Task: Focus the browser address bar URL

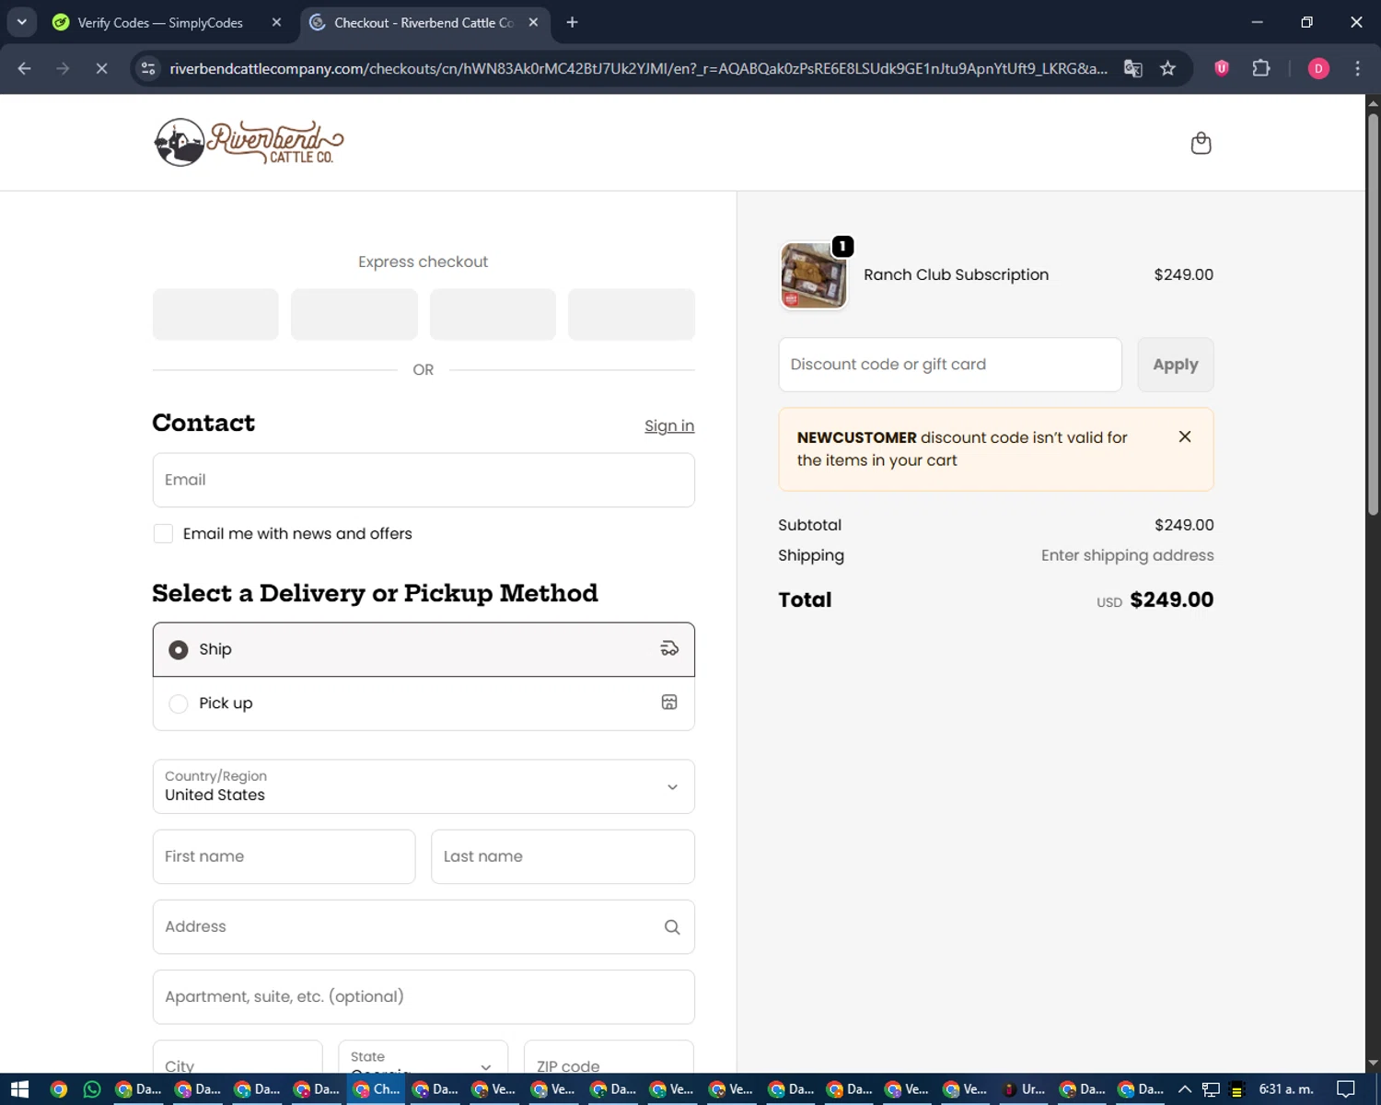Action: (638, 68)
